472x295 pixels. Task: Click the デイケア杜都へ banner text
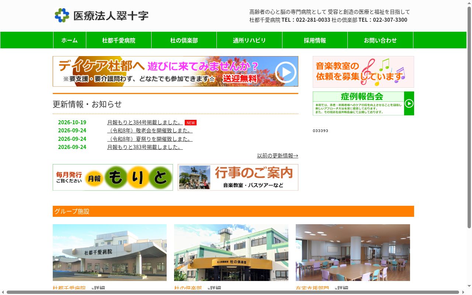click(101, 66)
